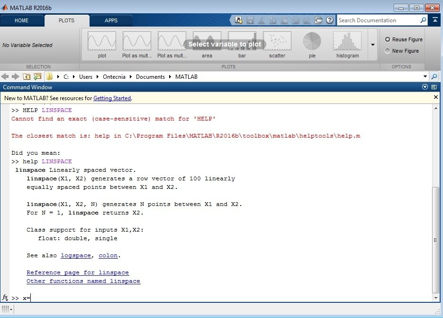This screenshot has width=443, height=318.
Task: Click the Search Documentation input field
Action: click(379, 20)
